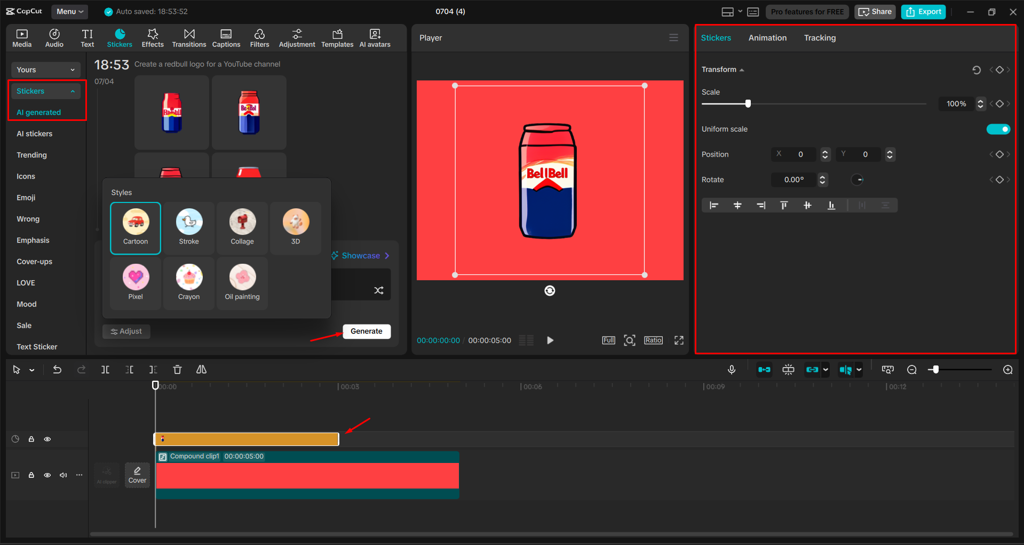Open the Yours sticker source dropdown
Screen dimensions: 1024x545
coord(45,69)
